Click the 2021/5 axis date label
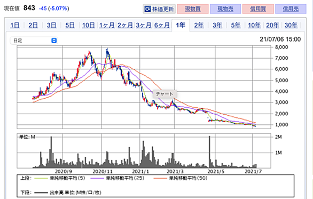The image size is (313, 199). [216, 171]
